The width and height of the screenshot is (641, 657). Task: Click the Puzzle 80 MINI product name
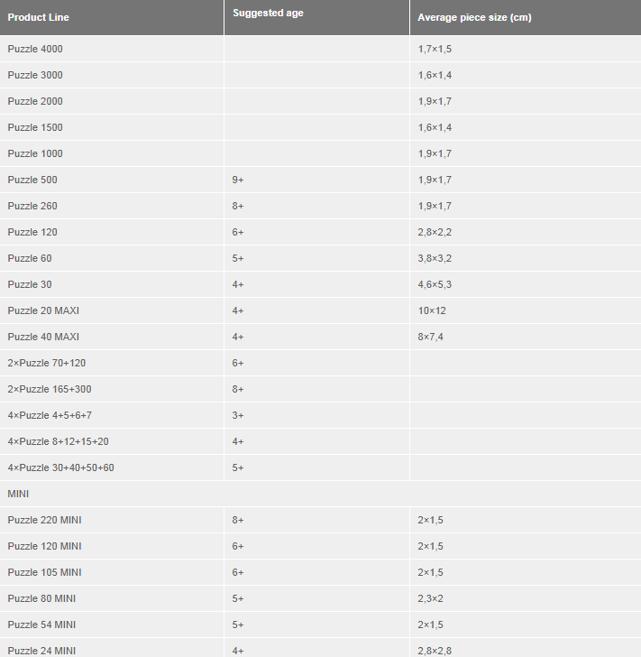tap(41, 598)
